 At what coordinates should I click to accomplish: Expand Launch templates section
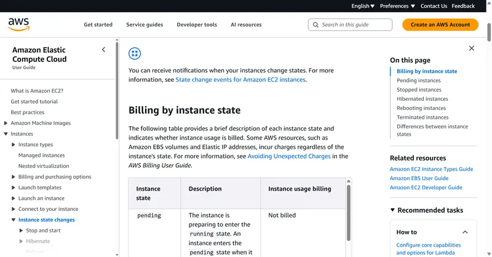13,188
